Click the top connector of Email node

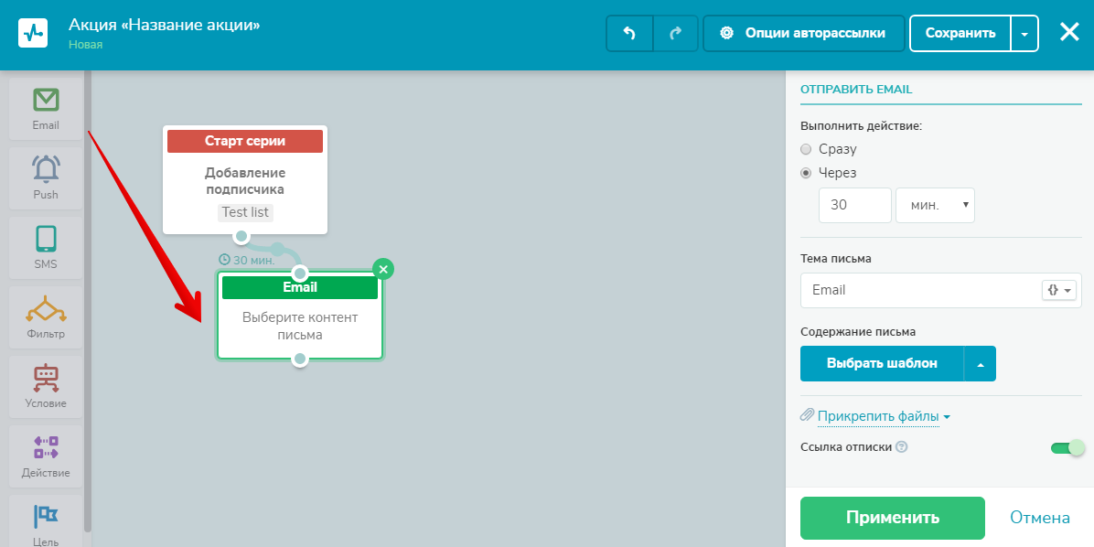click(x=300, y=272)
